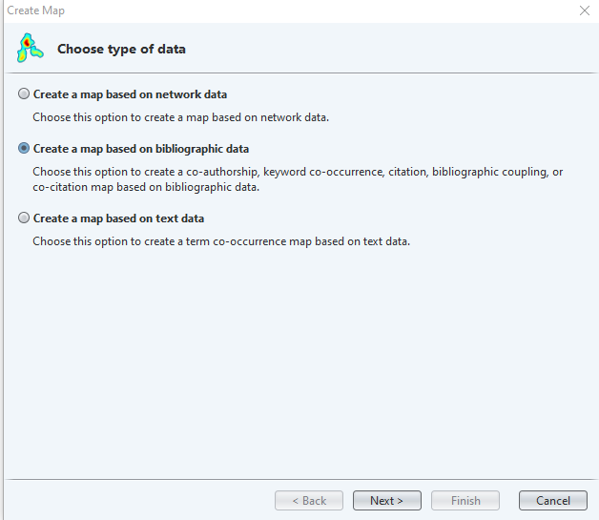Click the "Create Map" window title text

(x=36, y=10)
